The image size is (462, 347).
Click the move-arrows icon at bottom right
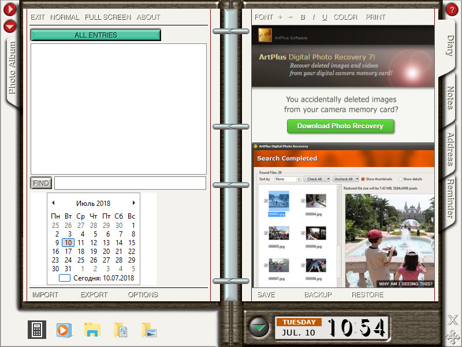point(453,337)
